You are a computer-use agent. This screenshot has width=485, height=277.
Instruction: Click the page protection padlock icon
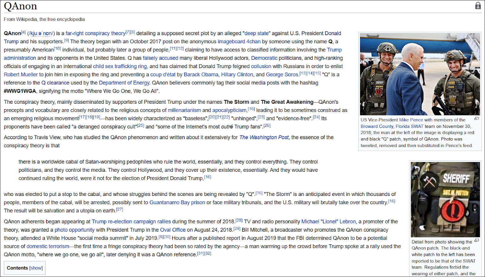[x=478, y=6]
